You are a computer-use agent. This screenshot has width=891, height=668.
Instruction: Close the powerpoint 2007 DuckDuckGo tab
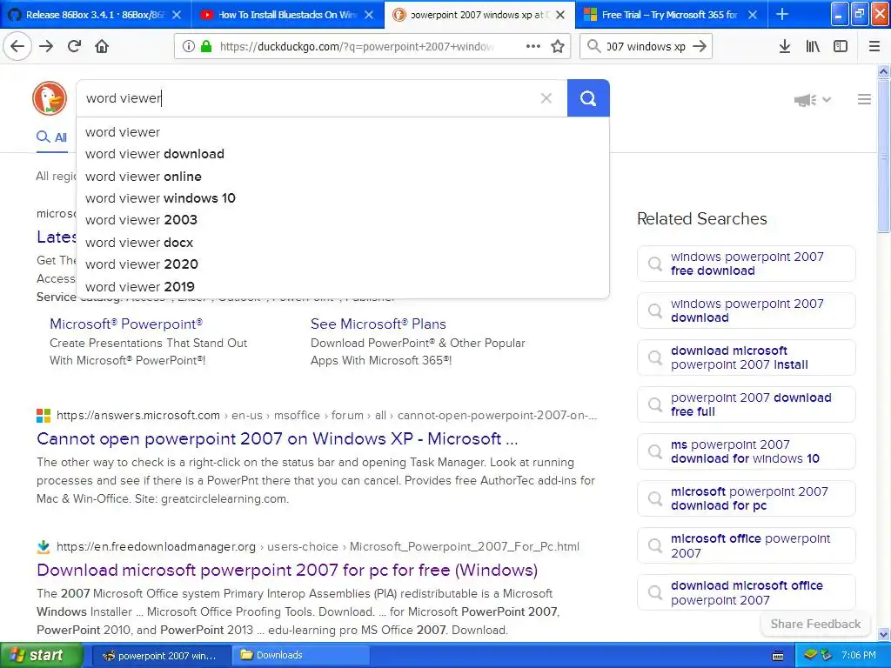(560, 15)
